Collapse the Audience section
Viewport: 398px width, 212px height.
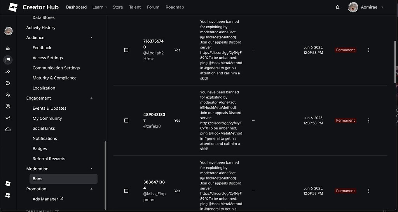91,38
